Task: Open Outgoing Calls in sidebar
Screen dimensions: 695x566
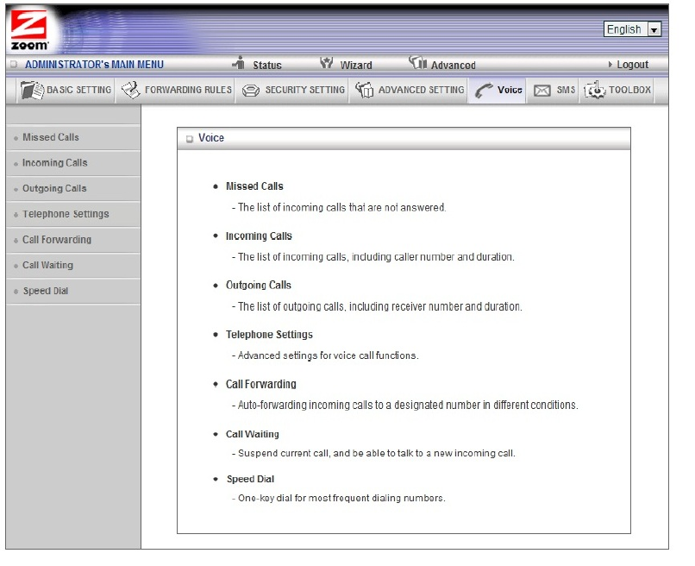Action: 54,188
